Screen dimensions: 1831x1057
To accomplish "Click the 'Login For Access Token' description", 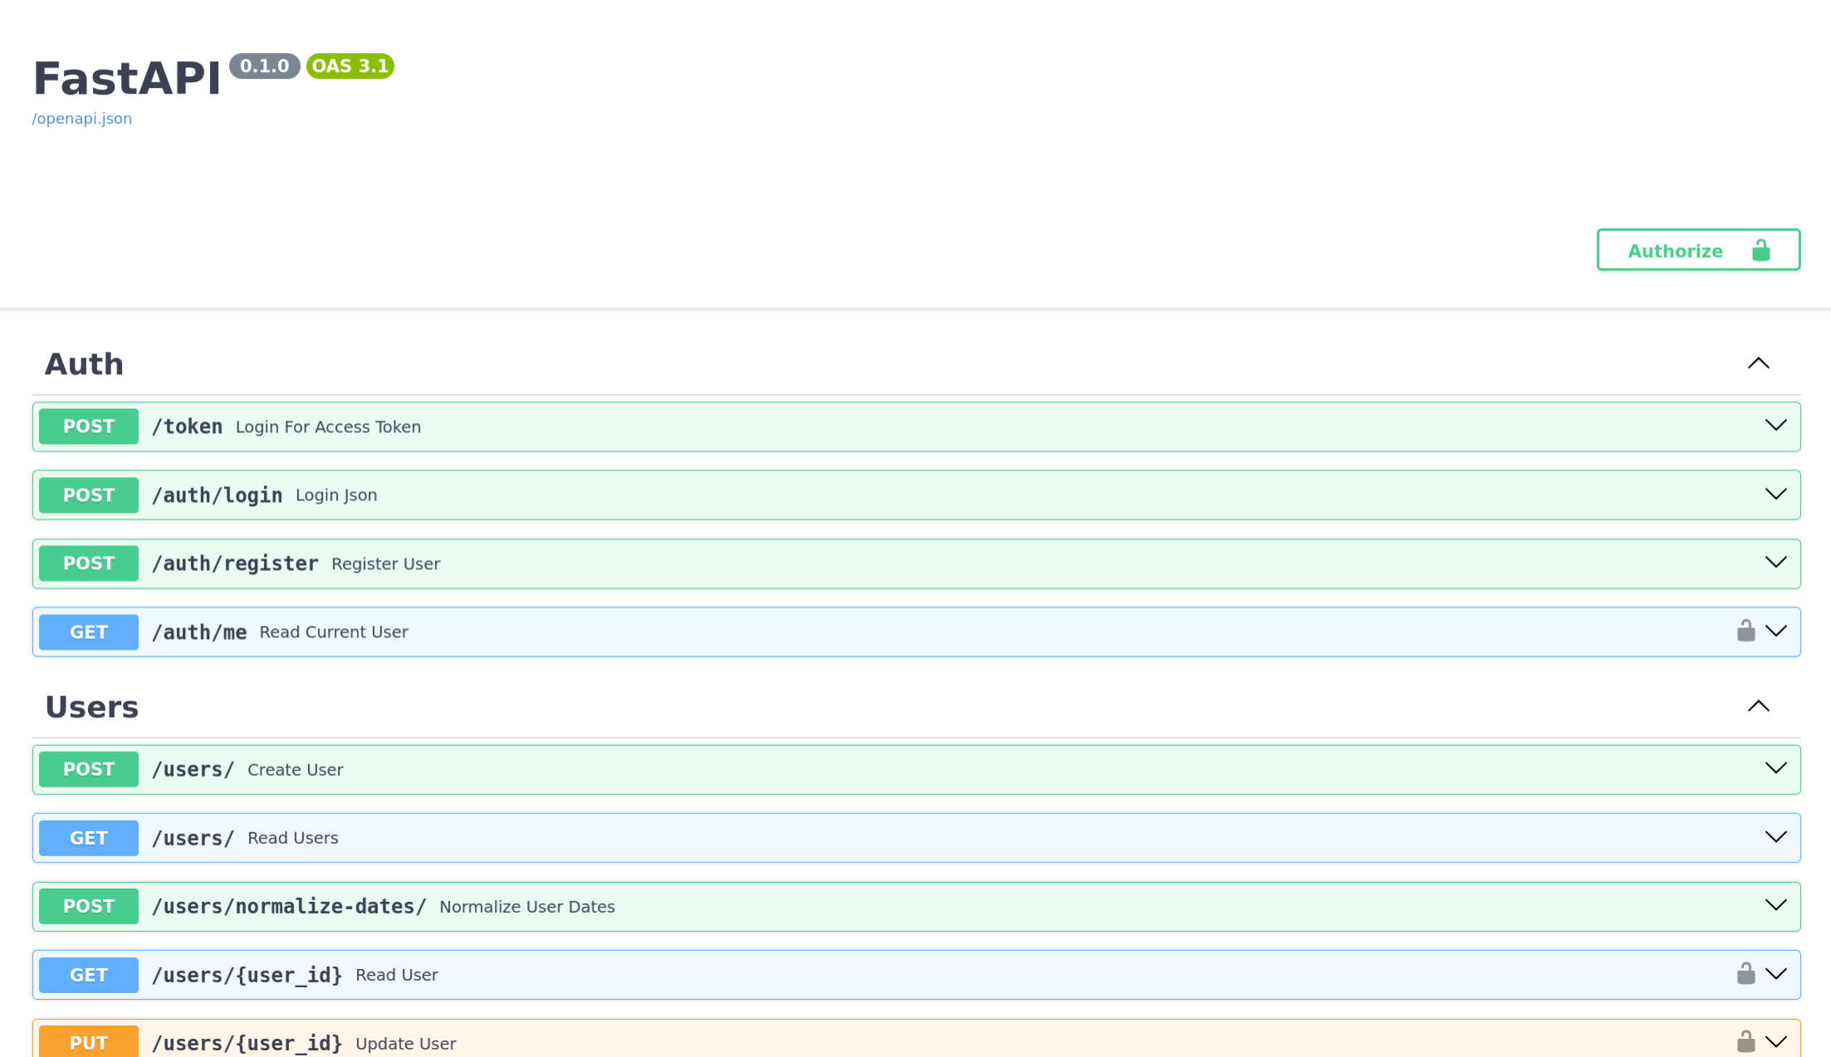I will (329, 426).
